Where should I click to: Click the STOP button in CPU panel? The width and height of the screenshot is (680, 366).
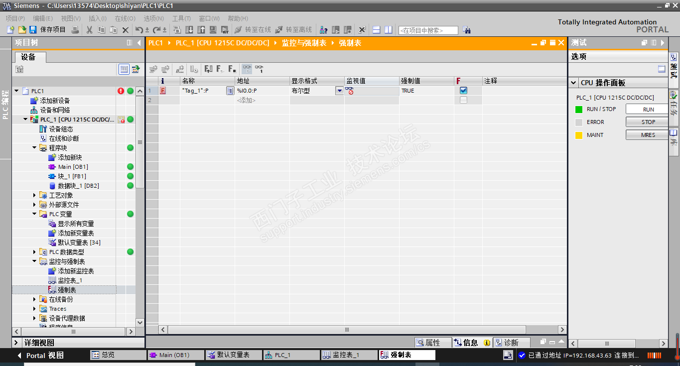648,122
